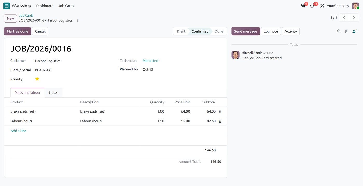Open the job card actions kebab menu
The image size is (363, 186).
78,20
